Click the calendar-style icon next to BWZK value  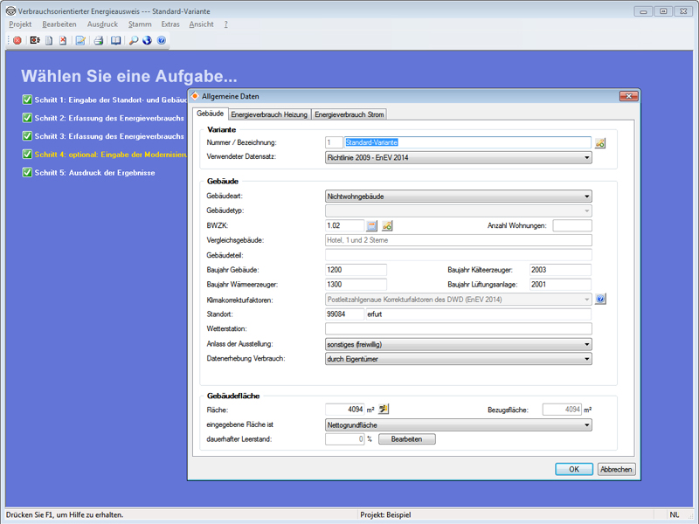click(x=372, y=226)
